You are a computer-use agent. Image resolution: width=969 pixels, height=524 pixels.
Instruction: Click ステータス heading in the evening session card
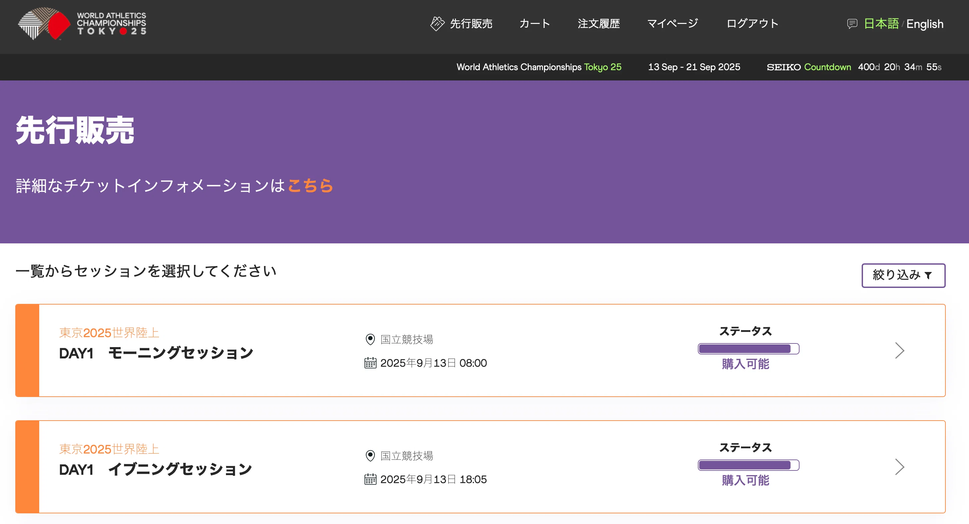[x=745, y=448]
